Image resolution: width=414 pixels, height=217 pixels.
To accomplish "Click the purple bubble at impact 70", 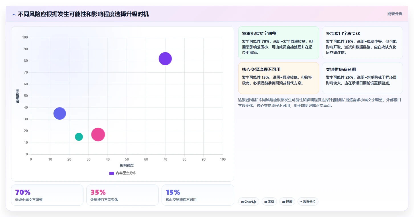I will (165, 59).
